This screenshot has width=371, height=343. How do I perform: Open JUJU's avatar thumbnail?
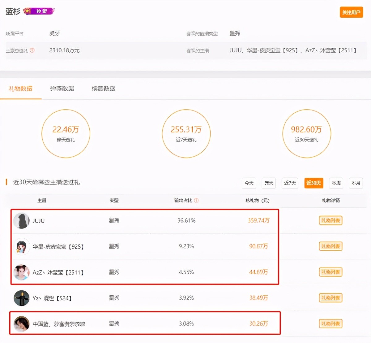(21, 221)
